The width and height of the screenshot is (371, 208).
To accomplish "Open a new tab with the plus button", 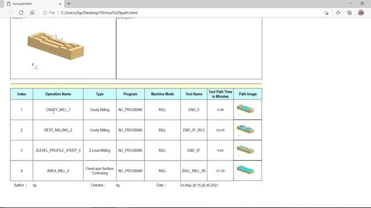I will click(x=68, y=4).
